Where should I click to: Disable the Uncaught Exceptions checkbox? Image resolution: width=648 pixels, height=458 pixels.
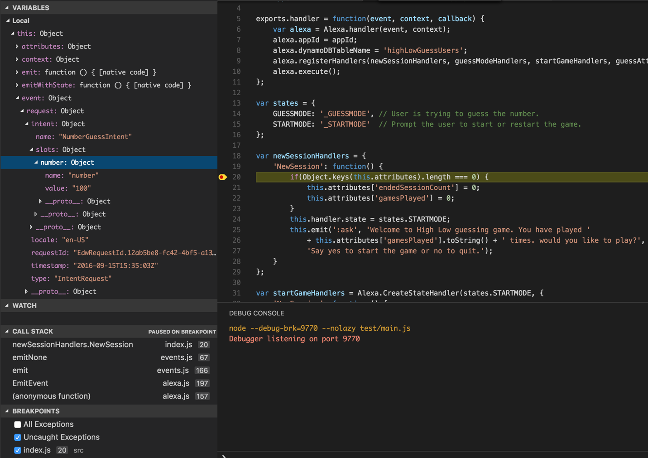point(18,438)
